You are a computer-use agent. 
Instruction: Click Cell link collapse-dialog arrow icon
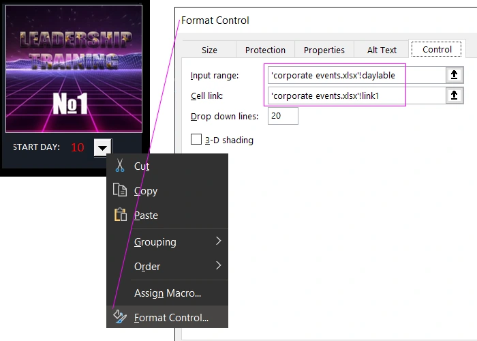click(x=455, y=95)
